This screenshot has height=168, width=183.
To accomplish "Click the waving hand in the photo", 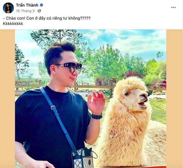I will coord(96,102).
